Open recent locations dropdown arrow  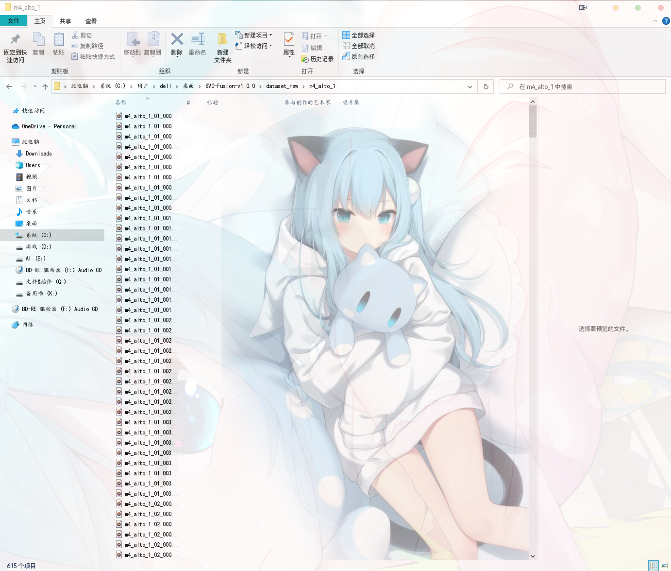click(35, 87)
